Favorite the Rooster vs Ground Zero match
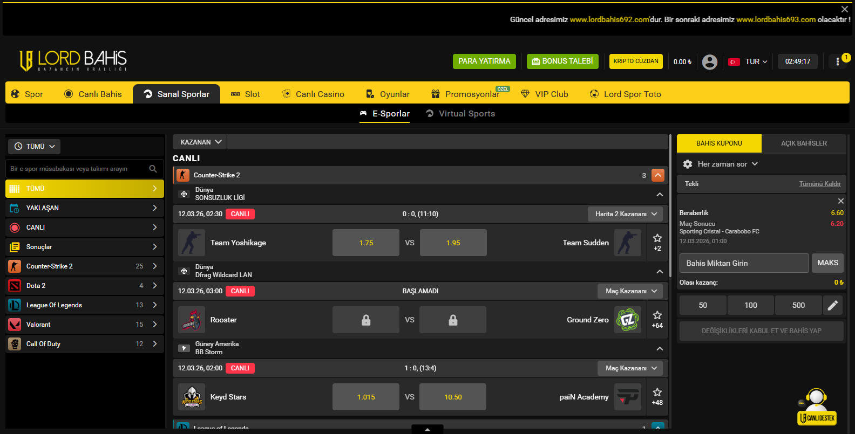The width and height of the screenshot is (855, 434). click(657, 315)
